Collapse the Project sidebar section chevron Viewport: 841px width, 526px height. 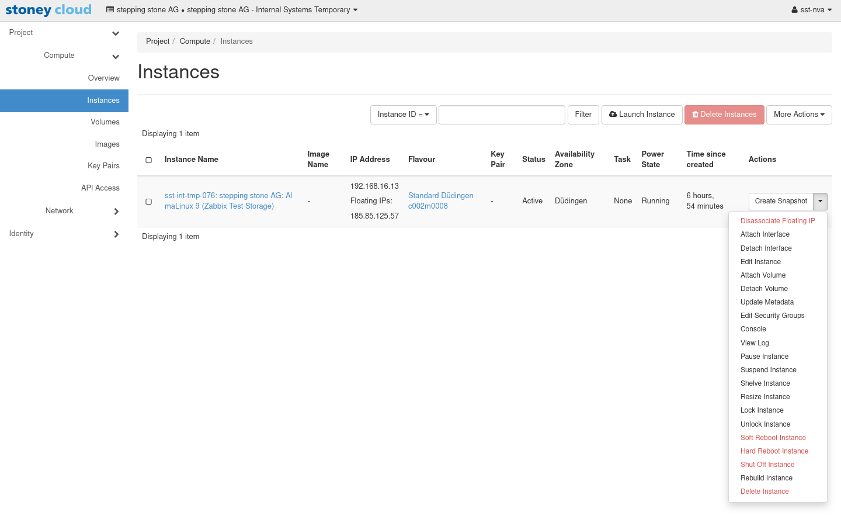point(116,33)
